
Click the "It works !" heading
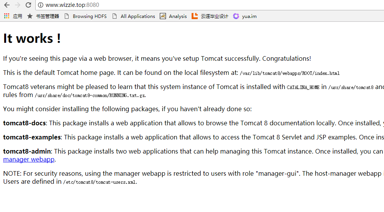tap(32, 39)
